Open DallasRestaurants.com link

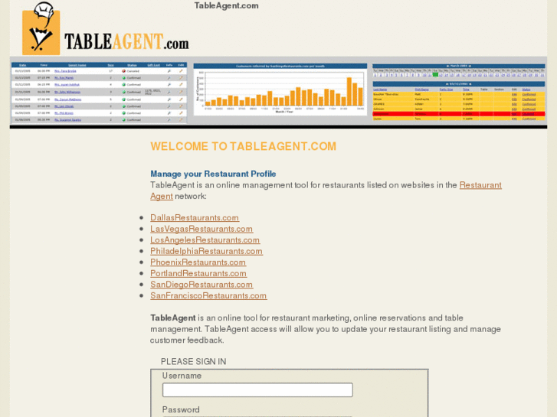[x=195, y=217]
